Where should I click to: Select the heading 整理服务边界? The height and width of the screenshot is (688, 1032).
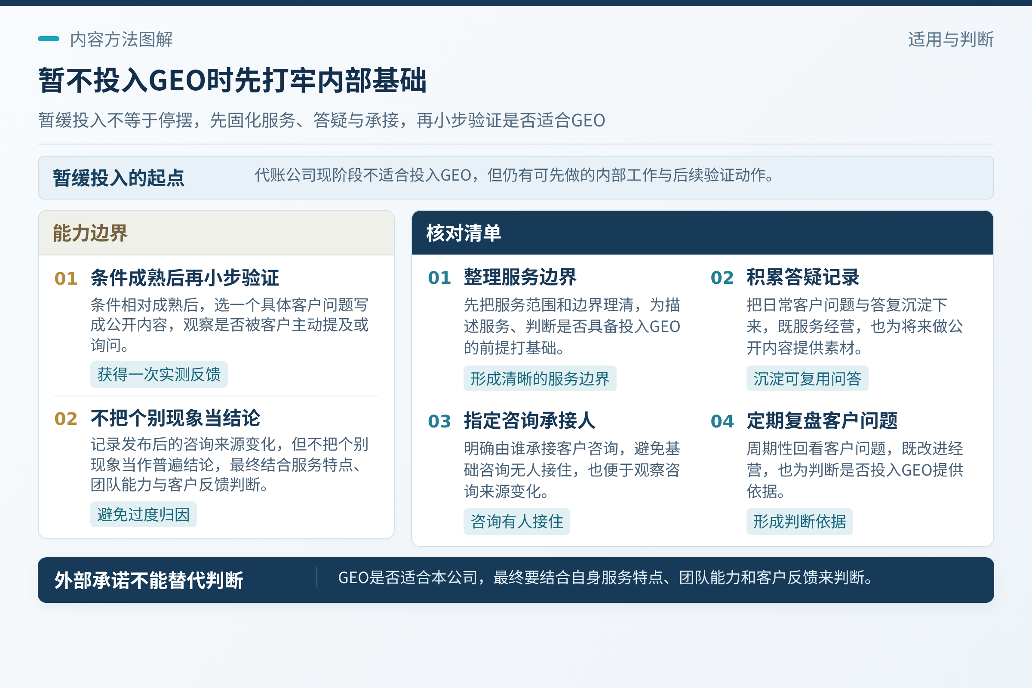pos(520,277)
